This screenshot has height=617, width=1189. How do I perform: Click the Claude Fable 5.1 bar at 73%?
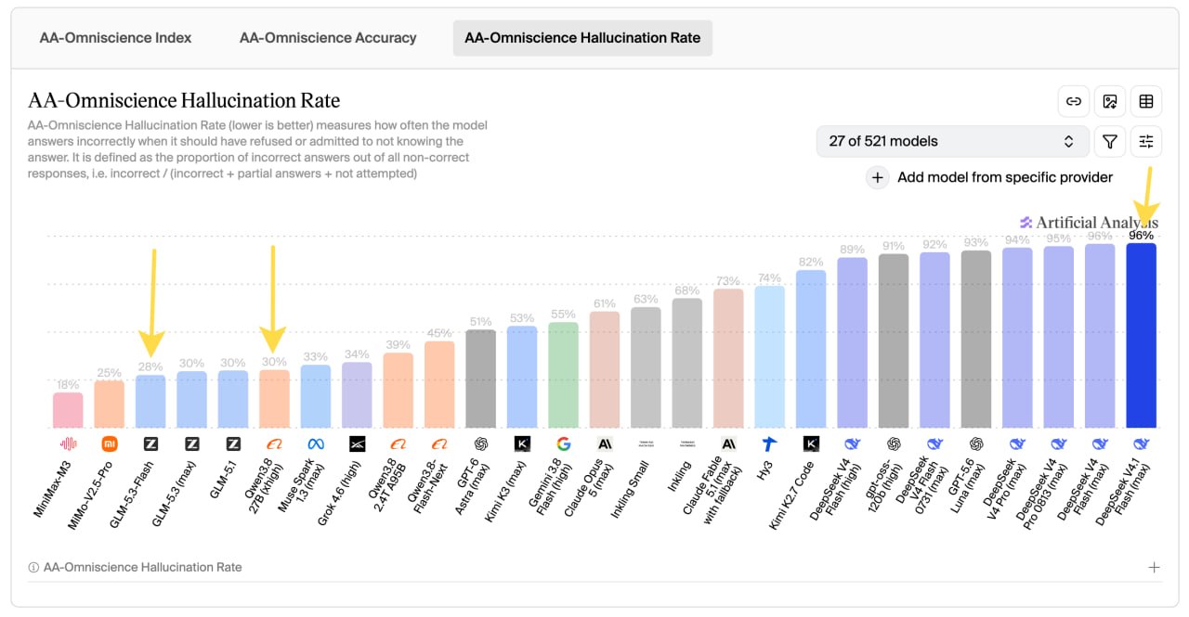click(728, 358)
